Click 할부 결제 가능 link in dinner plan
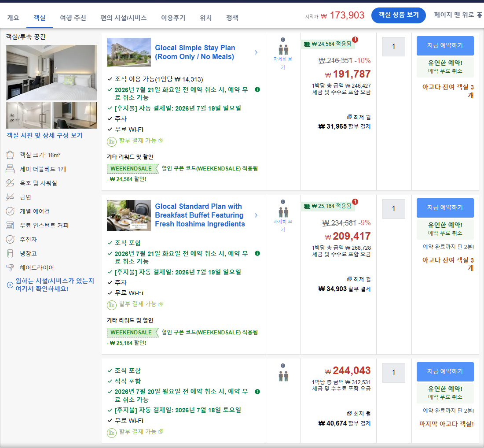The height and width of the screenshot is (448, 484). click(x=141, y=432)
